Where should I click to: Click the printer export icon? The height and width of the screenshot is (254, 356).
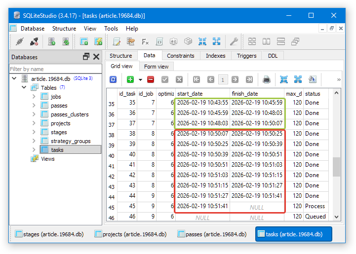click(267, 79)
